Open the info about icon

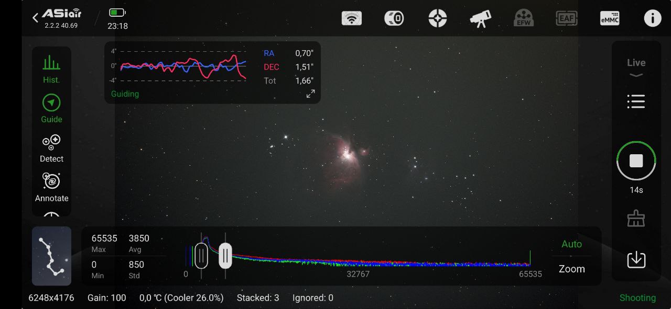(x=652, y=18)
